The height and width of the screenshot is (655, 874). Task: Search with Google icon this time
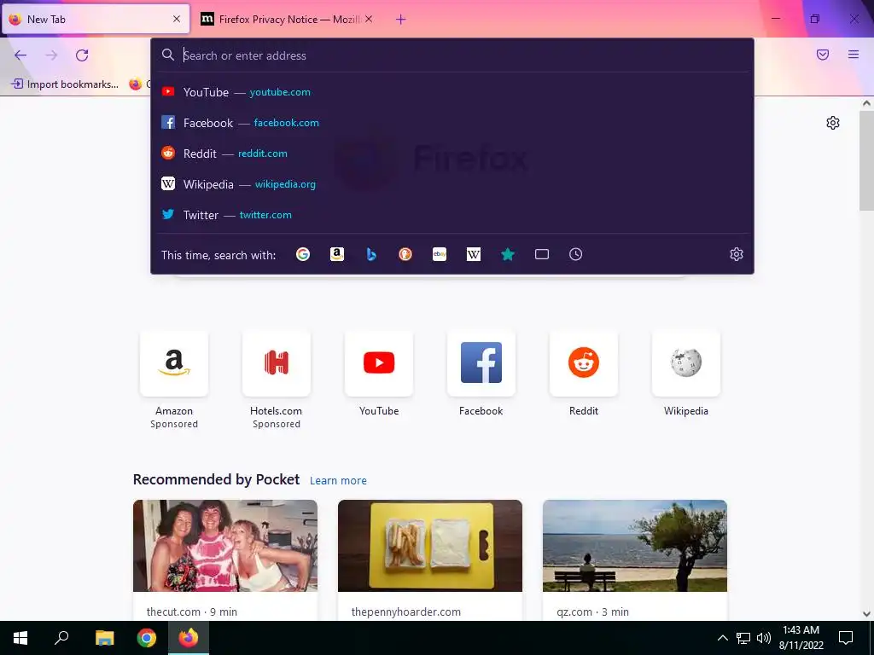click(303, 254)
